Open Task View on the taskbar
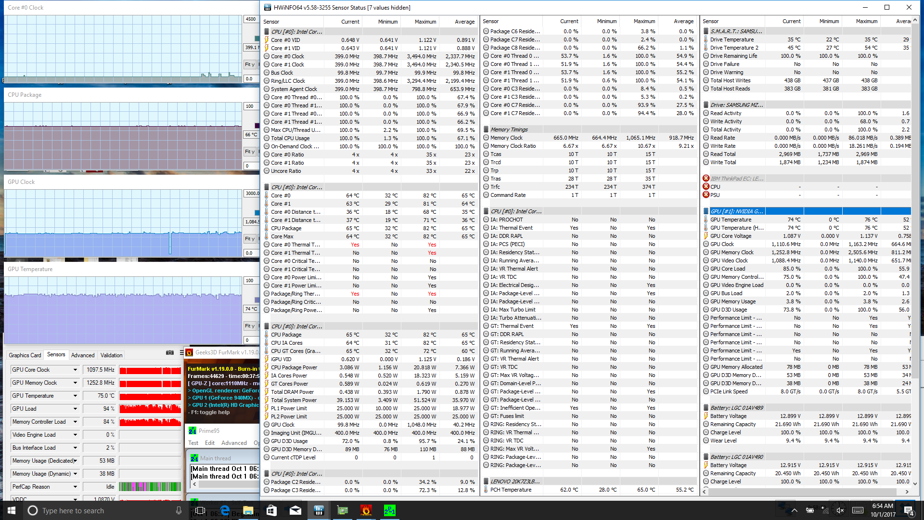 point(200,510)
